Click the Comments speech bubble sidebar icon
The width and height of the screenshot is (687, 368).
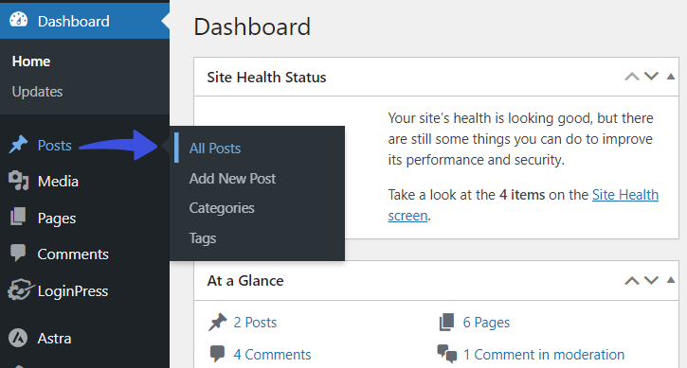18,253
